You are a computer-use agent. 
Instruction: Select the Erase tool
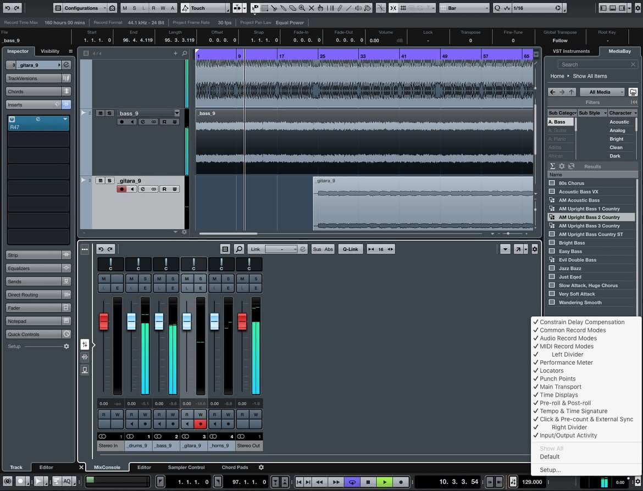point(293,8)
